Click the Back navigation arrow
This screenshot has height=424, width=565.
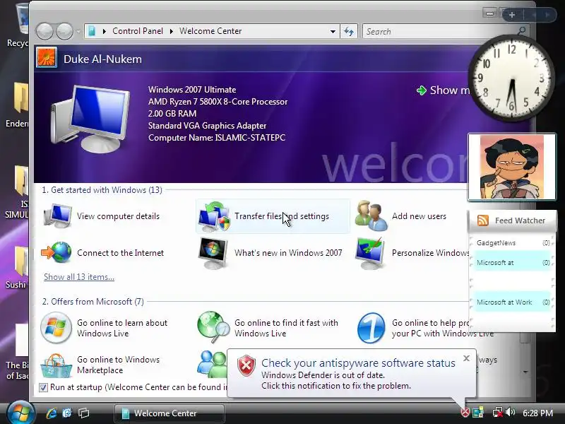(x=45, y=31)
